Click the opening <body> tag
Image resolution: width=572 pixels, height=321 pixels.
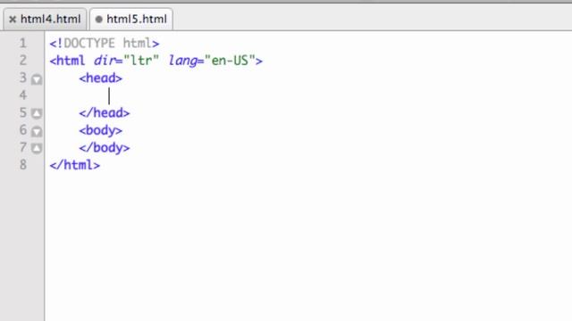(101, 130)
